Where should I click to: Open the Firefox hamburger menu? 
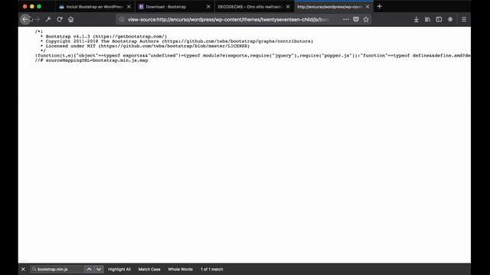tap(464, 19)
